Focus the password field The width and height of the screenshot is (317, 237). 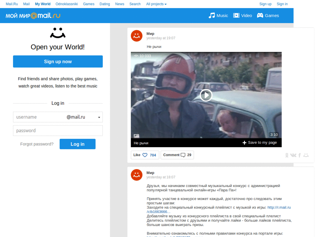tap(58, 131)
